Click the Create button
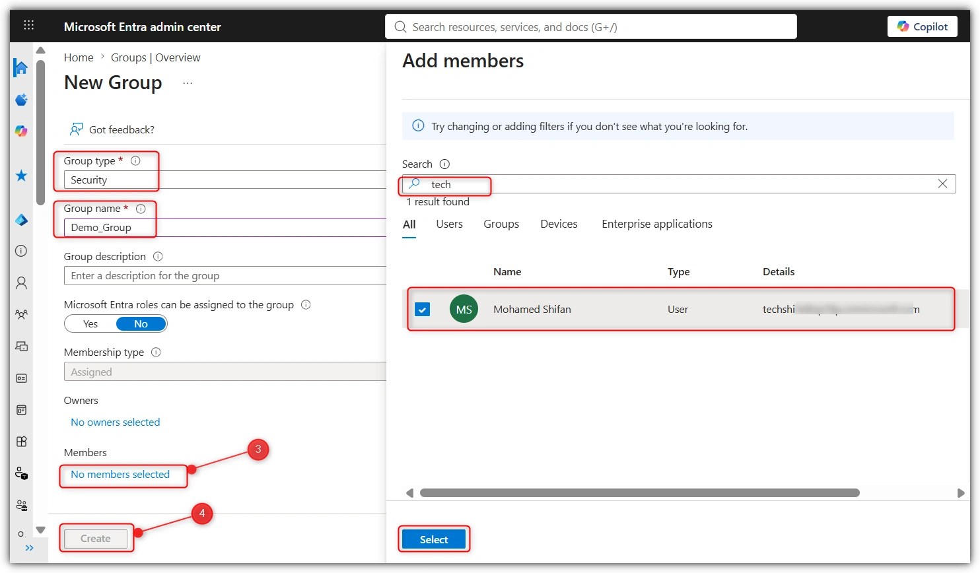 click(x=96, y=539)
